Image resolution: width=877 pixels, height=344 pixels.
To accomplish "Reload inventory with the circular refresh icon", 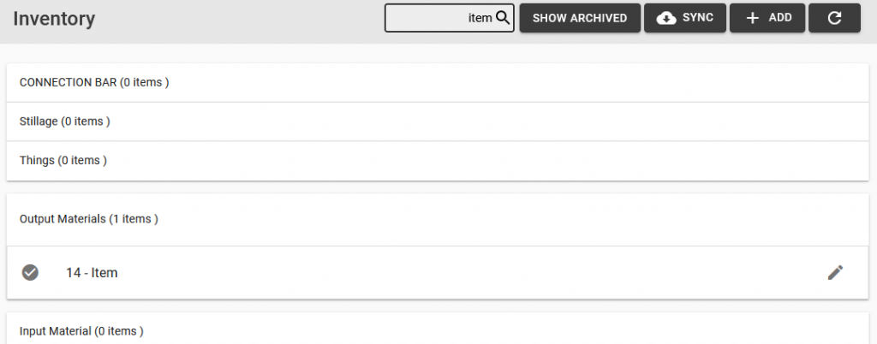I will pos(834,19).
